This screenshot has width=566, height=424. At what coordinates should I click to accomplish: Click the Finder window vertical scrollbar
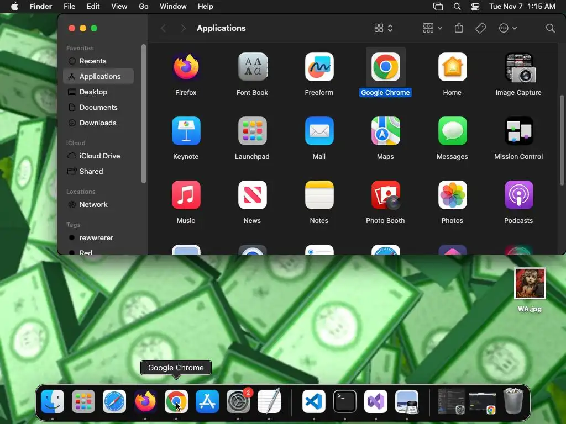click(562, 140)
